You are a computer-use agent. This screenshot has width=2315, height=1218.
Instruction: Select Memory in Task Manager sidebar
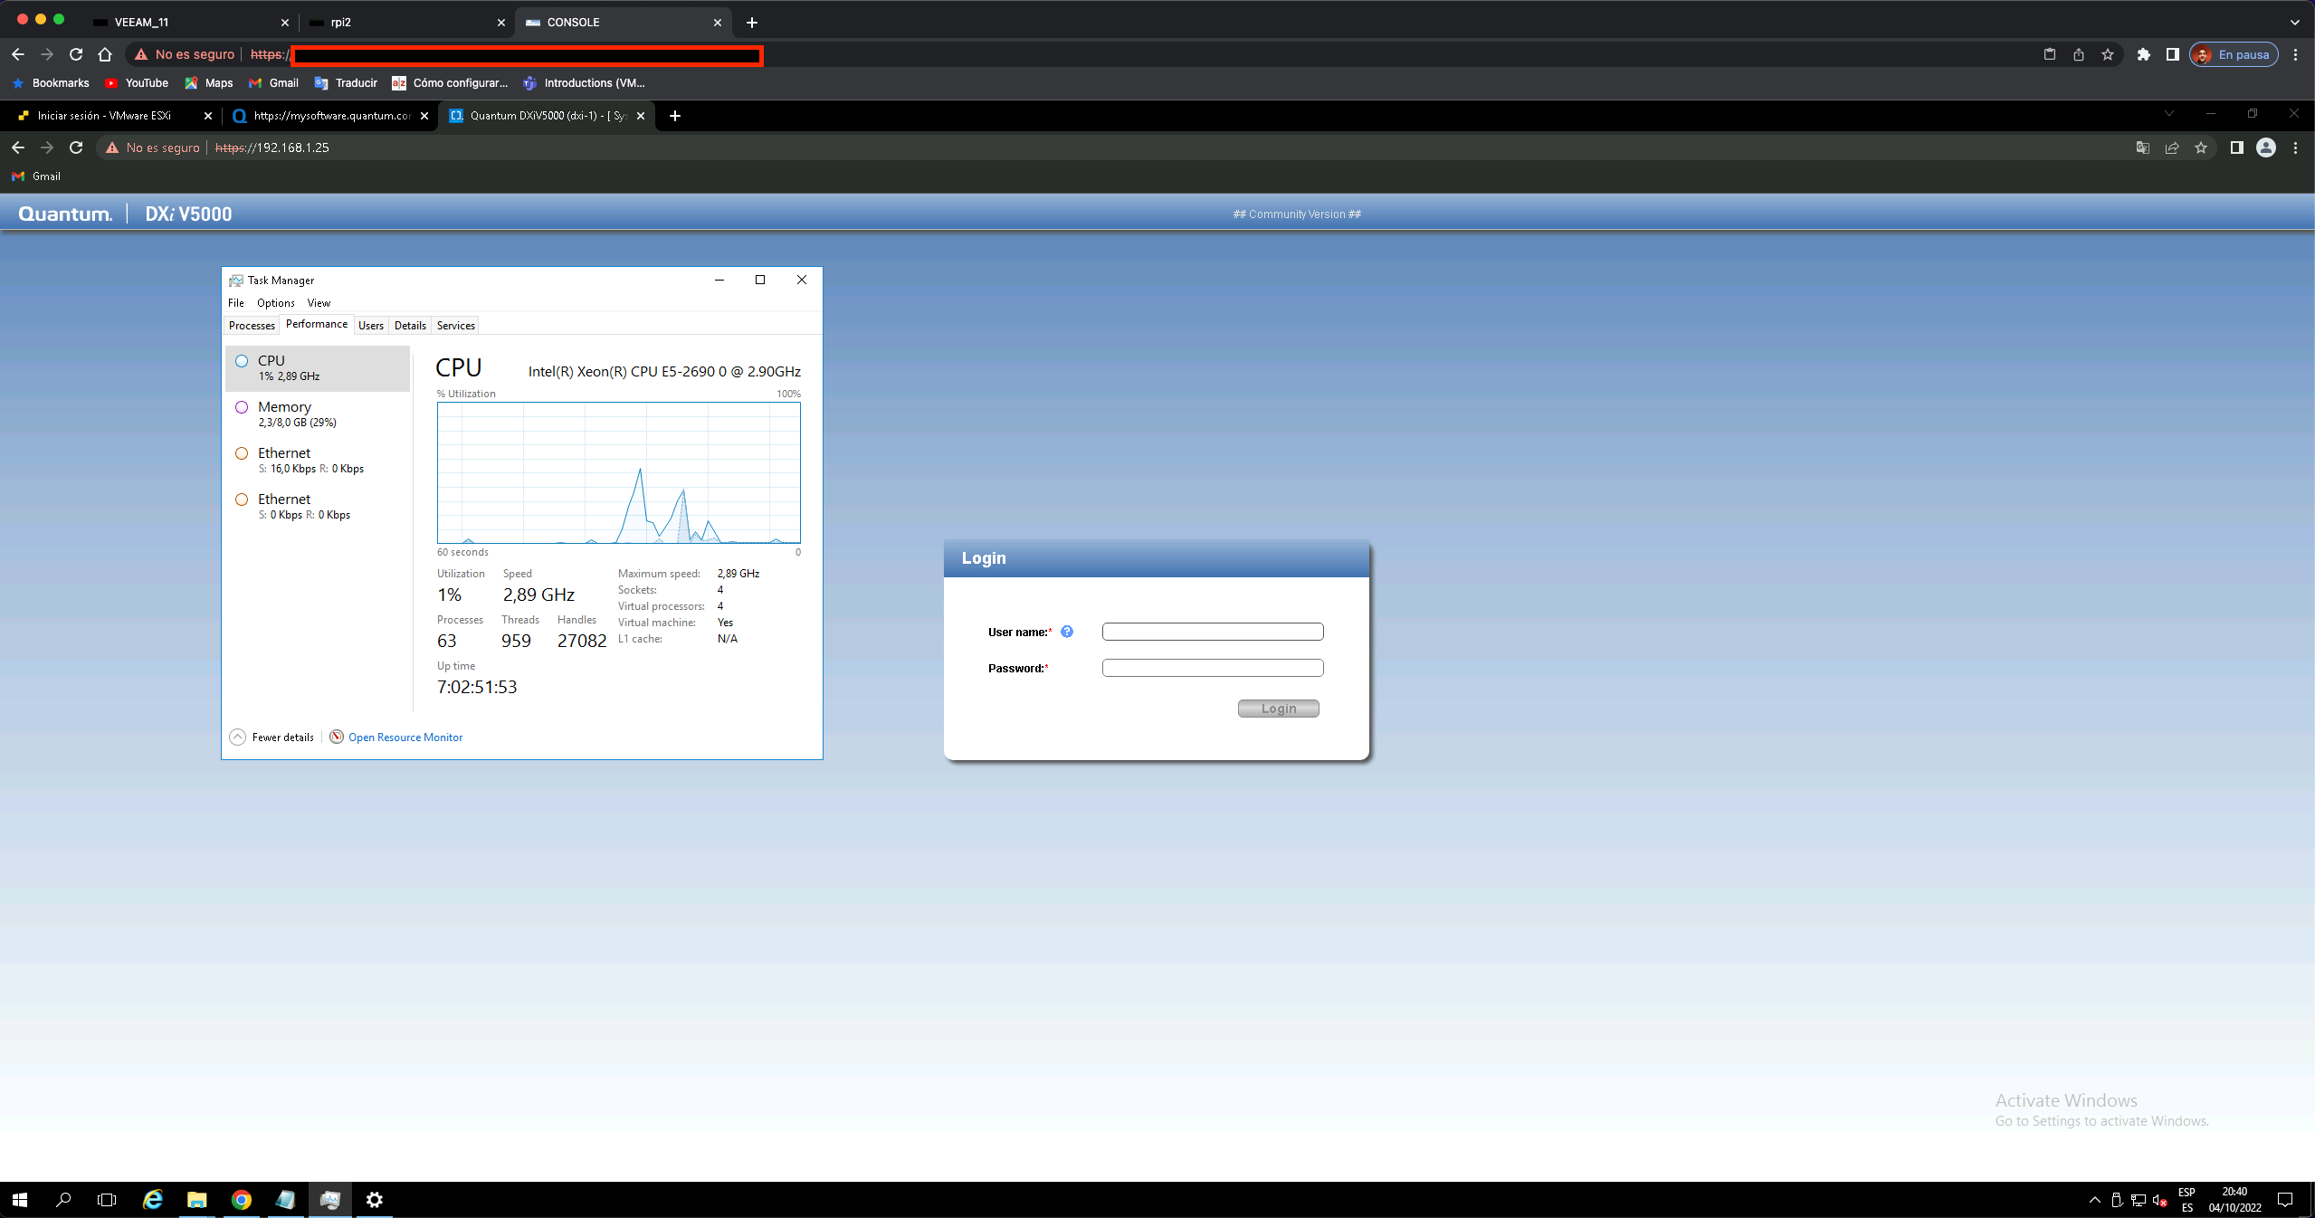pyautogui.click(x=318, y=414)
